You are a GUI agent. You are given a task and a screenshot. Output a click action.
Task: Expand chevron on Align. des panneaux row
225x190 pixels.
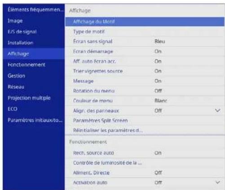(x=218, y=110)
